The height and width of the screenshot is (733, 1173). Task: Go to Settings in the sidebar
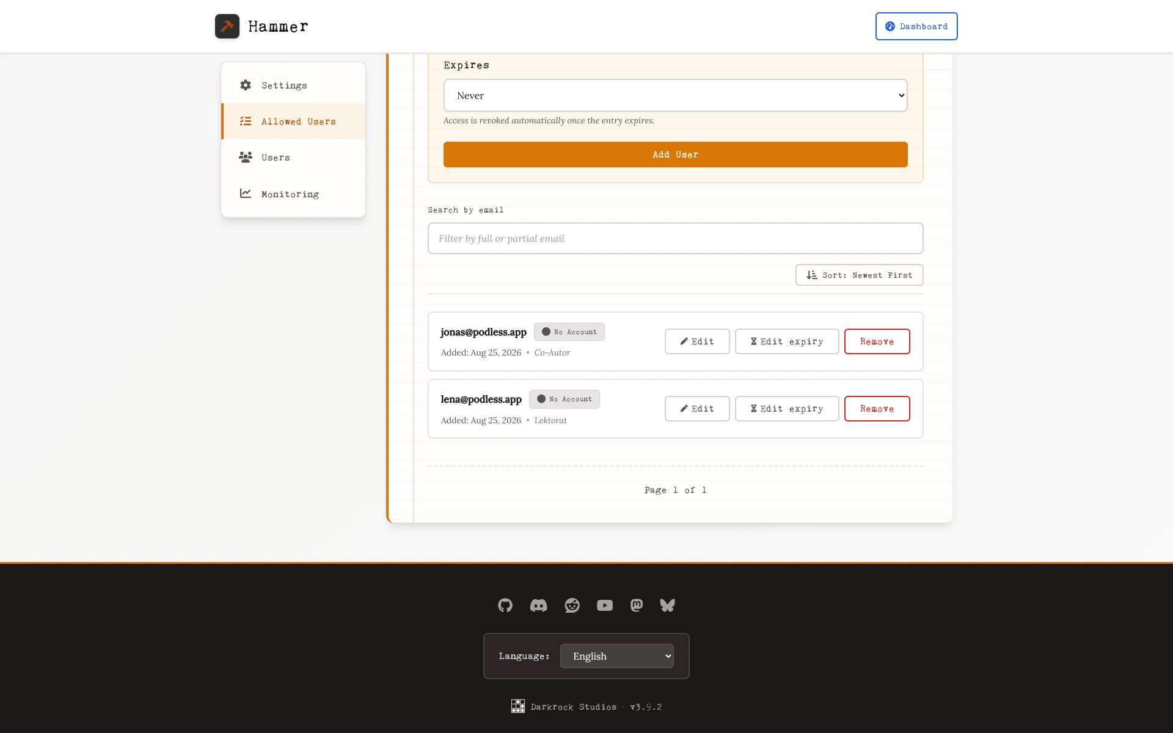[x=293, y=85]
